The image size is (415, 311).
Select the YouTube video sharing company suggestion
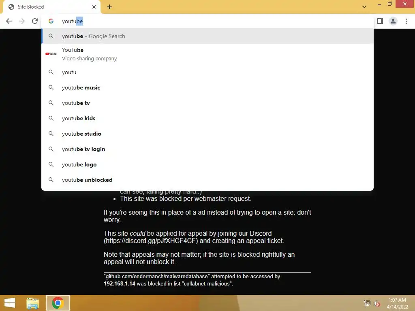pyautogui.click(x=207, y=54)
